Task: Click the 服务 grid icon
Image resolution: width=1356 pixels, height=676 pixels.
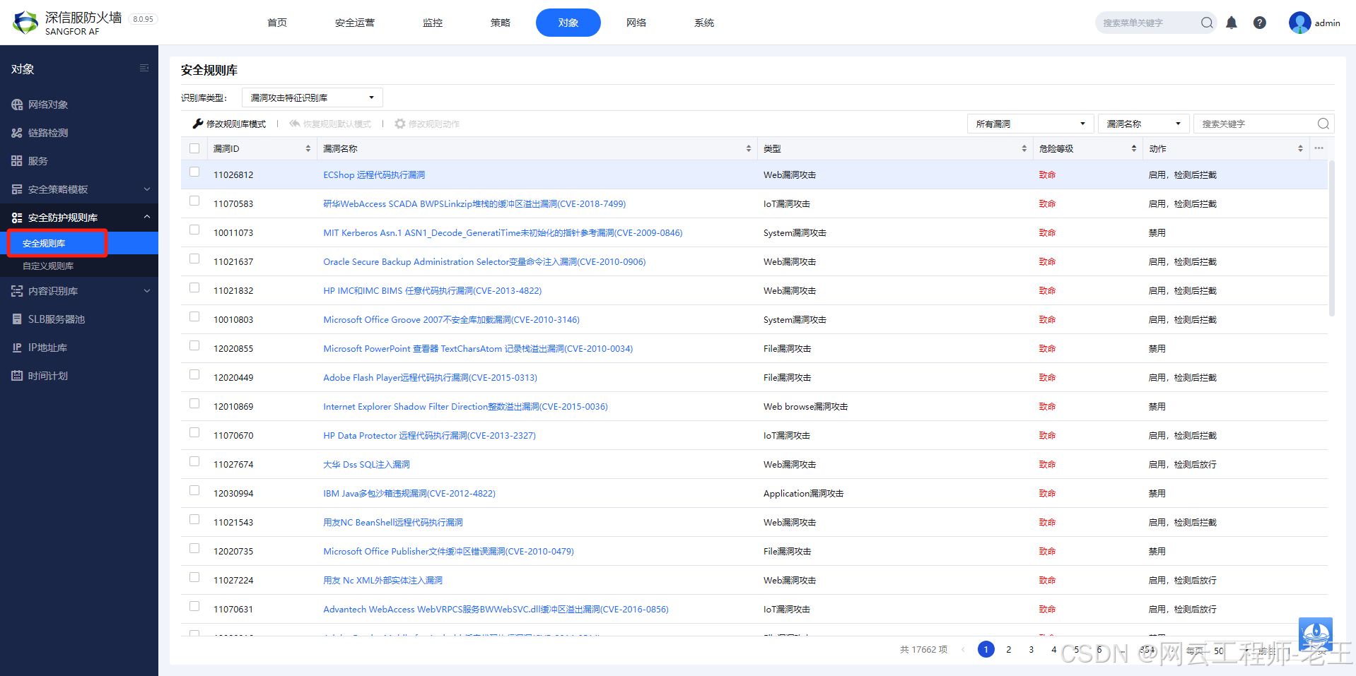Action: (x=17, y=161)
